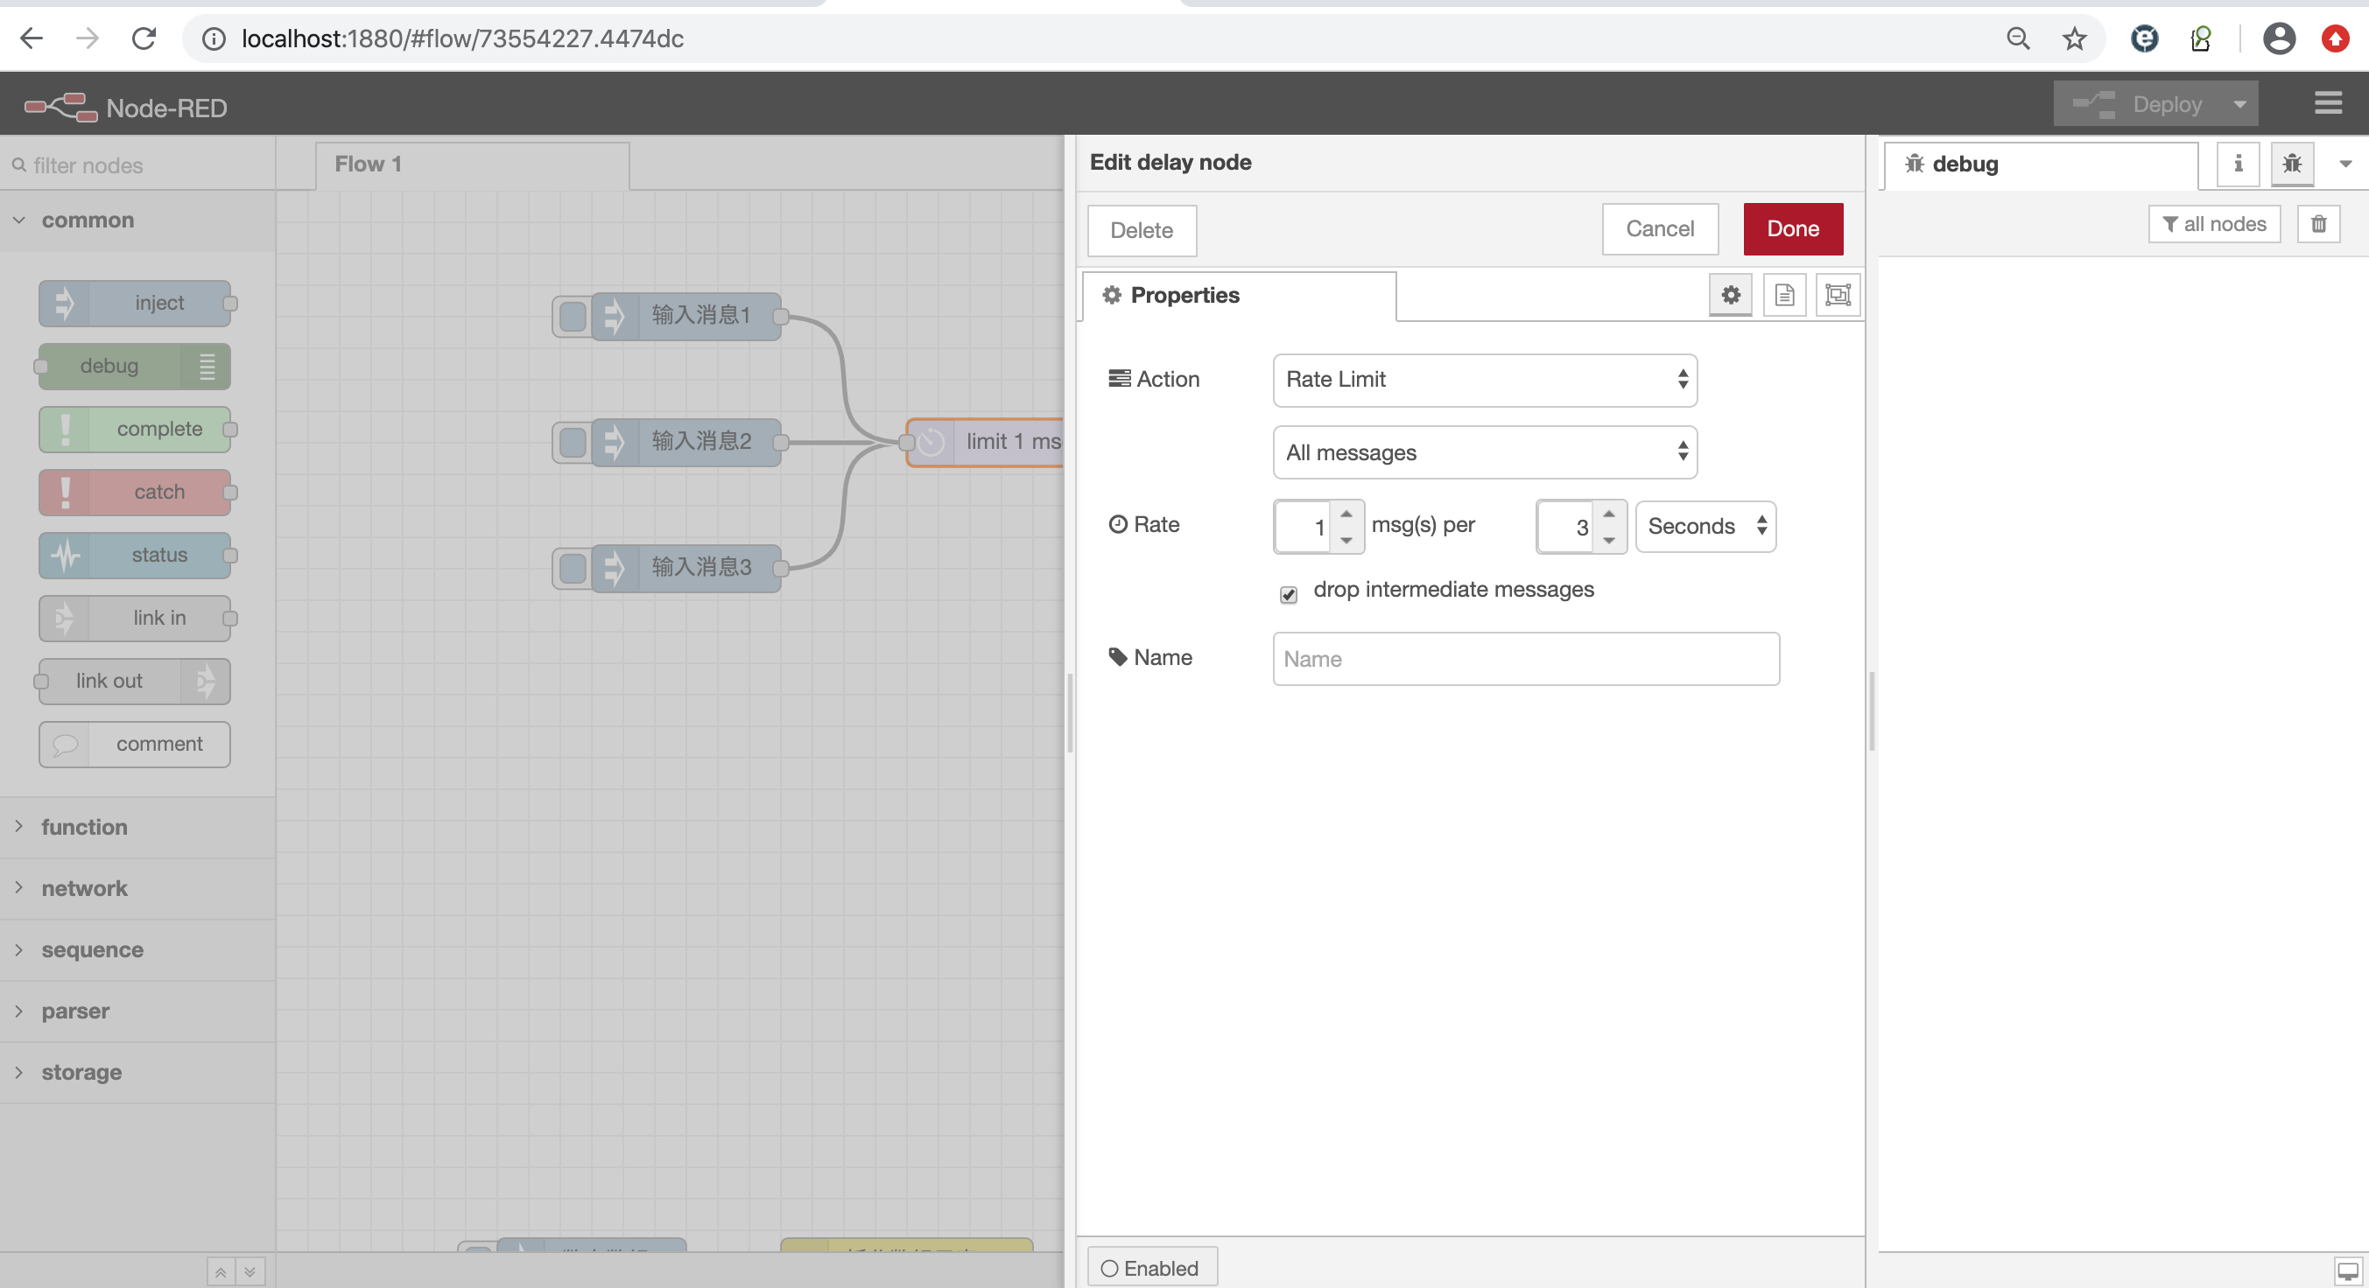Open the info sidebar tab icon
The width and height of the screenshot is (2369, 1288).
pos(2238,164)
